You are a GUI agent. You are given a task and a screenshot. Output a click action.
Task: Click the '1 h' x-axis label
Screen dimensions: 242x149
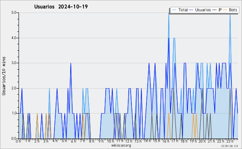tap(28, 141)
